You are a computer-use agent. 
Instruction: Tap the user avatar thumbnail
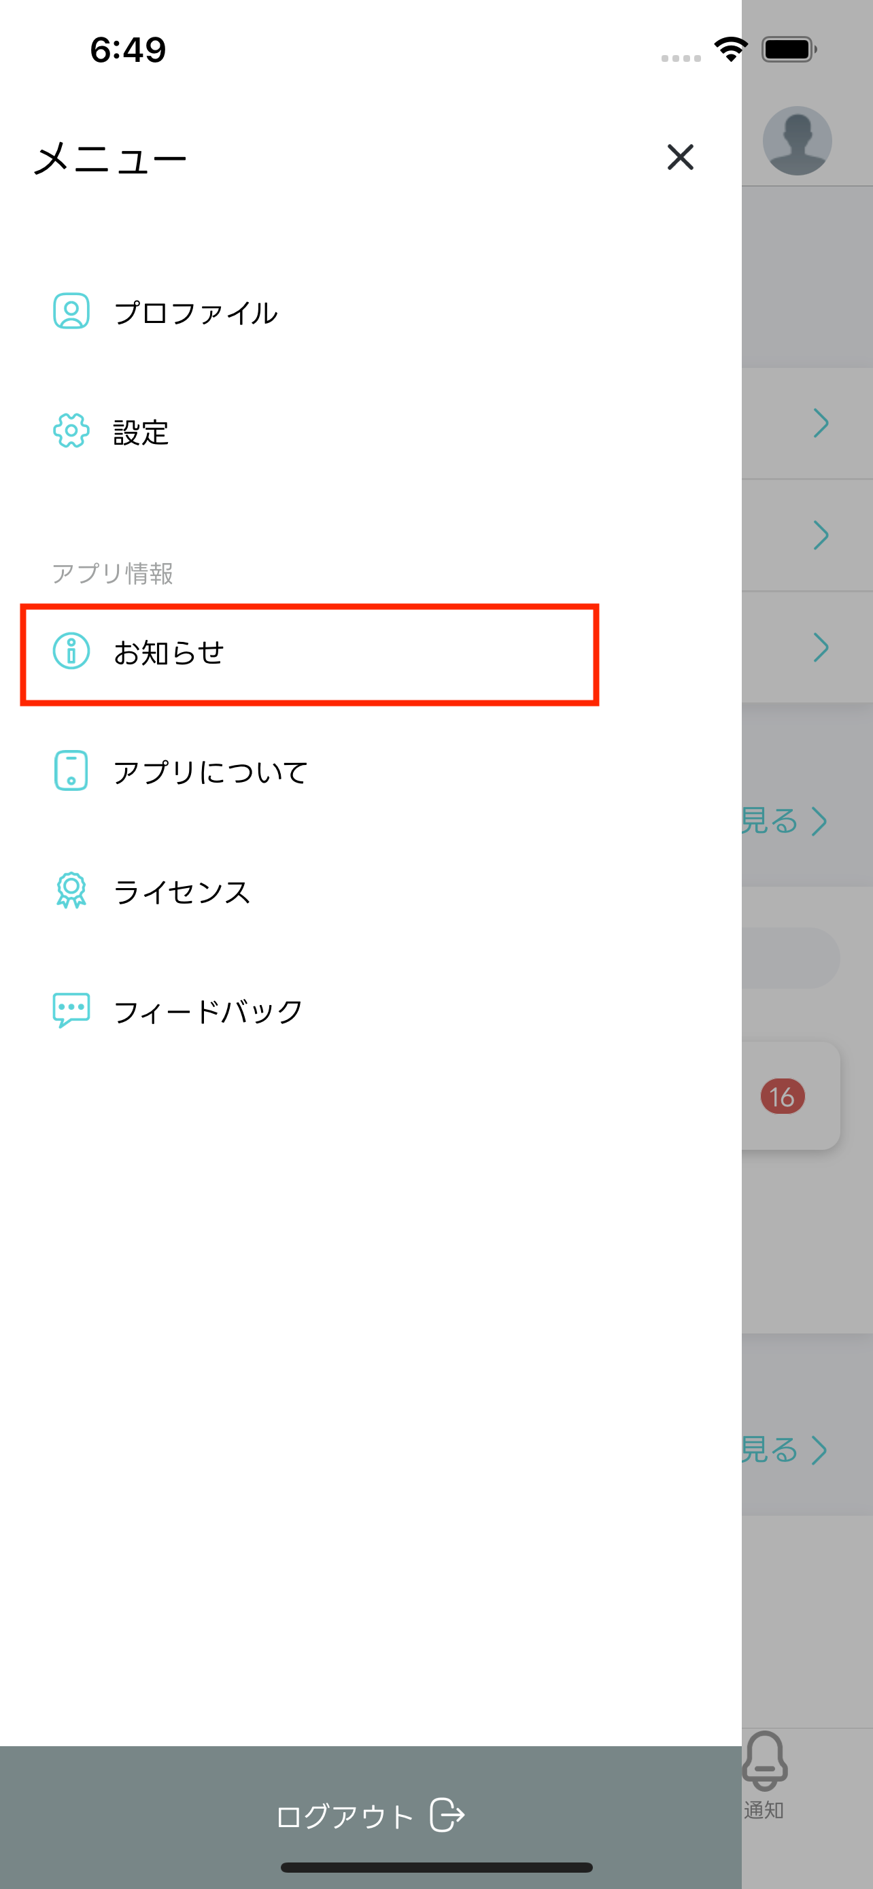pyautogui.click(x=797, y=141)
